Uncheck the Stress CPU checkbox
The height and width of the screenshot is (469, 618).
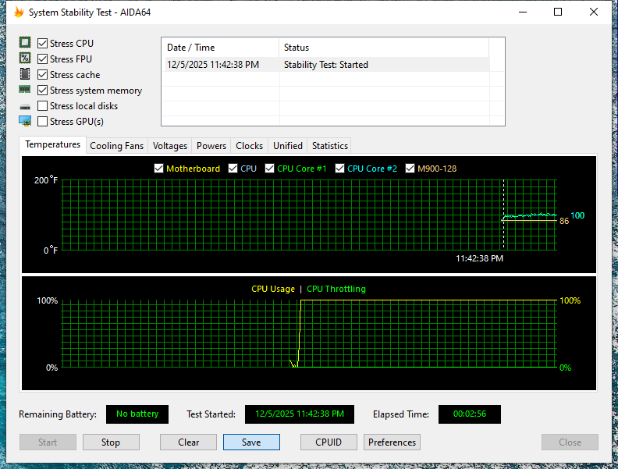43,44
